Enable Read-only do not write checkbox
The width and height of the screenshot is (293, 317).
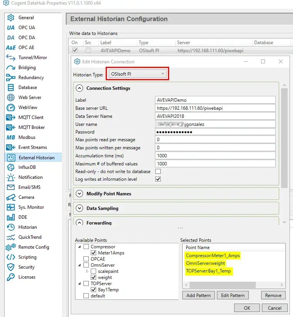coord(158,172)
